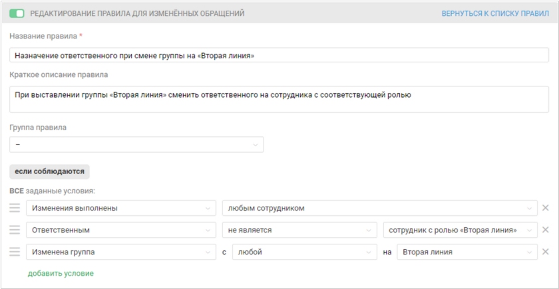
Task: Expand the «любым сотрудником» dropdown
Action: pyautogui.click(x=379, y=208)
